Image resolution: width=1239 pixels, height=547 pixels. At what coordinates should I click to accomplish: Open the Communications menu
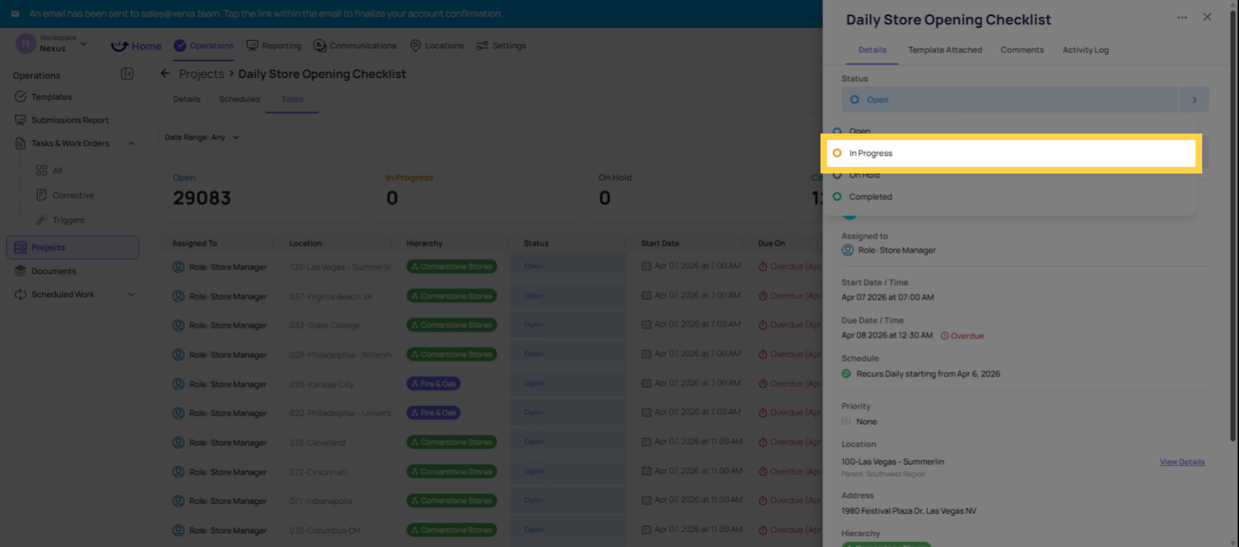pyautogui.click(x=355, y=46)
